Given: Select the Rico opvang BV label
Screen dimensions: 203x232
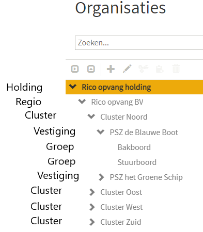Looking at the screenshot, I should coord(117,102).
